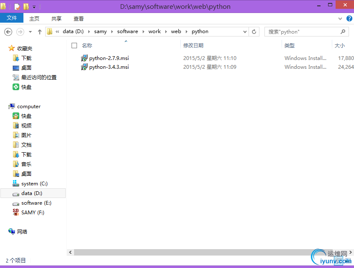Expand subfolders arrow after samy breadcrumb

pos(112,32)
